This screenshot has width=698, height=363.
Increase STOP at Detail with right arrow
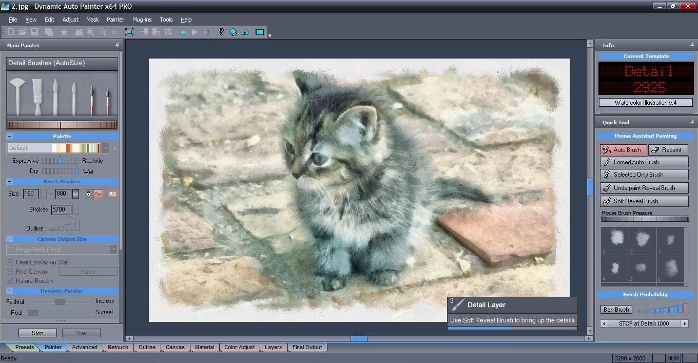[x=684, y=323]
